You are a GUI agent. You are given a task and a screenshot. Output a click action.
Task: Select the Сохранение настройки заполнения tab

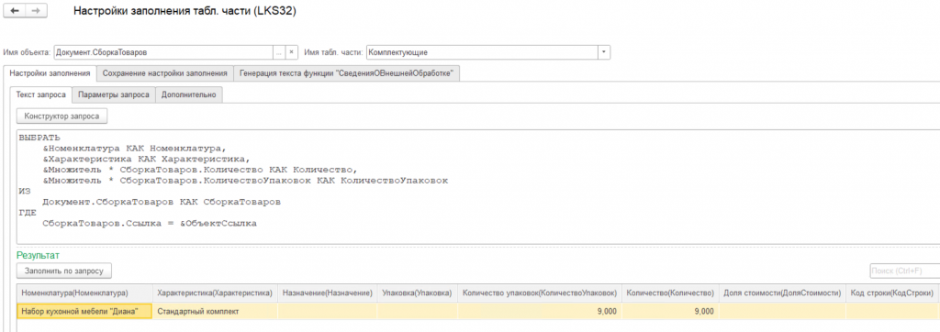coord(165,73)
